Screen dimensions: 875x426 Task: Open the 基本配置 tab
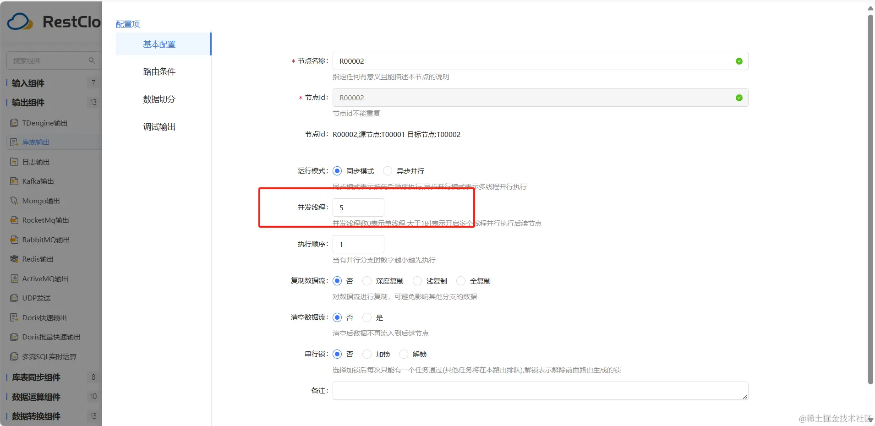(163, 44)
